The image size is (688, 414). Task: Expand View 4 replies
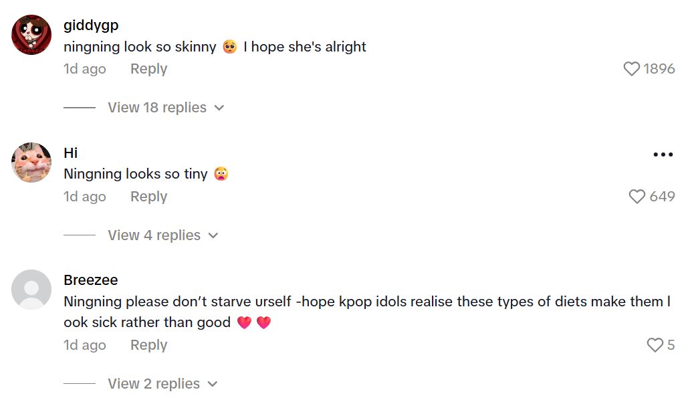(154, 235)
